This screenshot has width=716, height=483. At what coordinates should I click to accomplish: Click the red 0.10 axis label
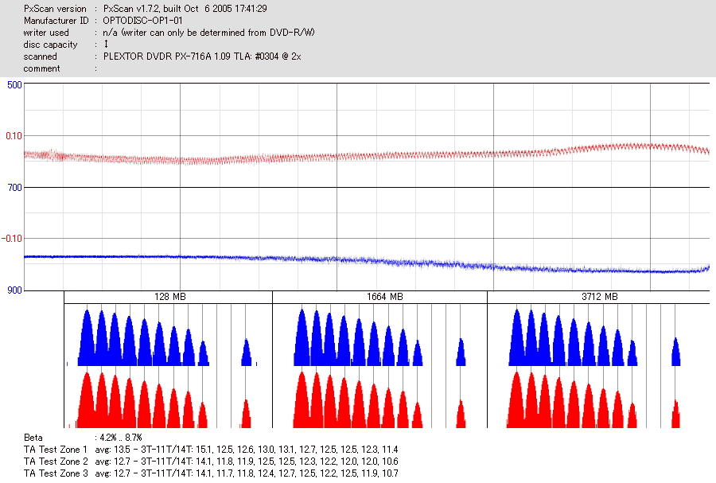tap(14, 136)
